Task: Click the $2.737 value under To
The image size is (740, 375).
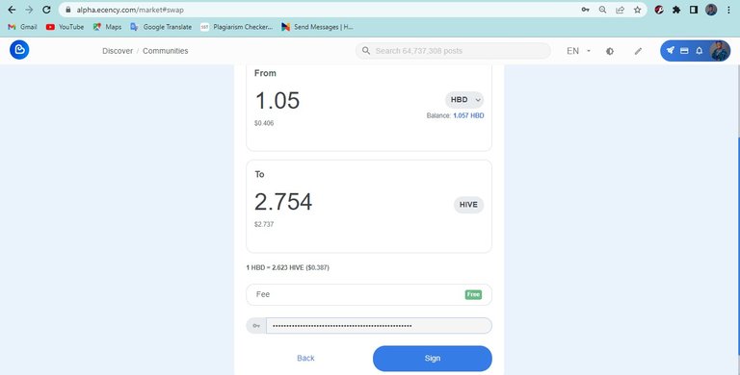Action: [264, 224]
